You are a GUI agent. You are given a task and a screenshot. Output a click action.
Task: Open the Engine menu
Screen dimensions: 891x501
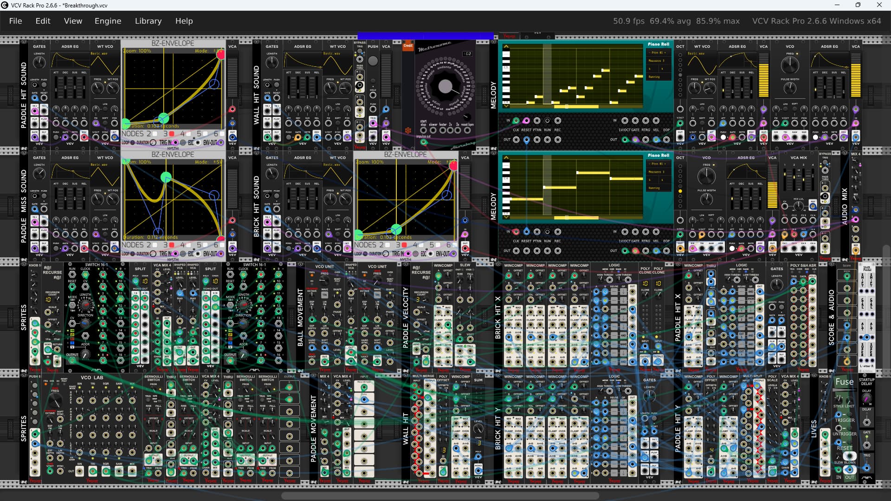pos(108,21)
